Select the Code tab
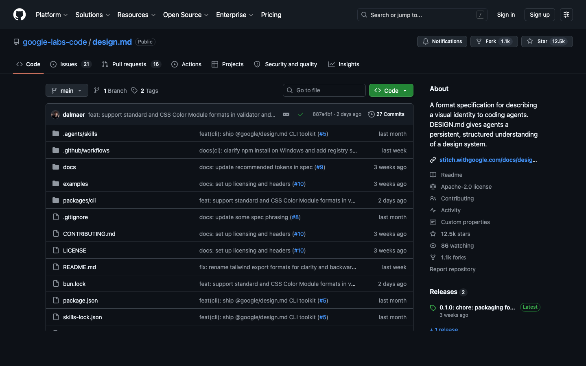Image resolution: width=586 pixels, height=366 pixels. tap(28, 64)
